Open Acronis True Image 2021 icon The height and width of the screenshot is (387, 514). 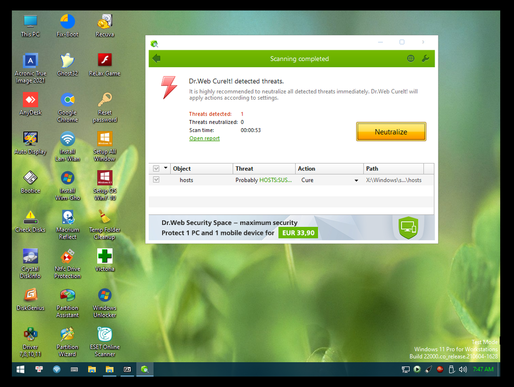30,69
